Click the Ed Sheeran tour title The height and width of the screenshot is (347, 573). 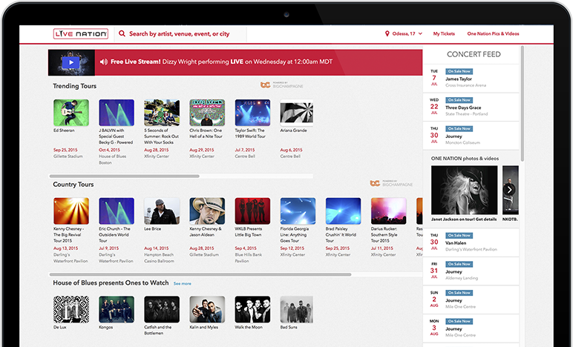tap(64, 130)
